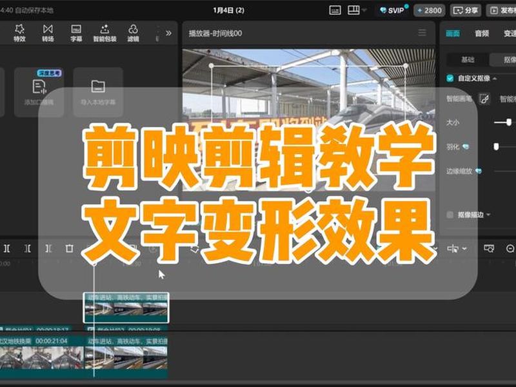Image resolution: width=516 pixels, height=387 pixels.
Task: Click the SVIP membership badge
Action: [392, 10]
